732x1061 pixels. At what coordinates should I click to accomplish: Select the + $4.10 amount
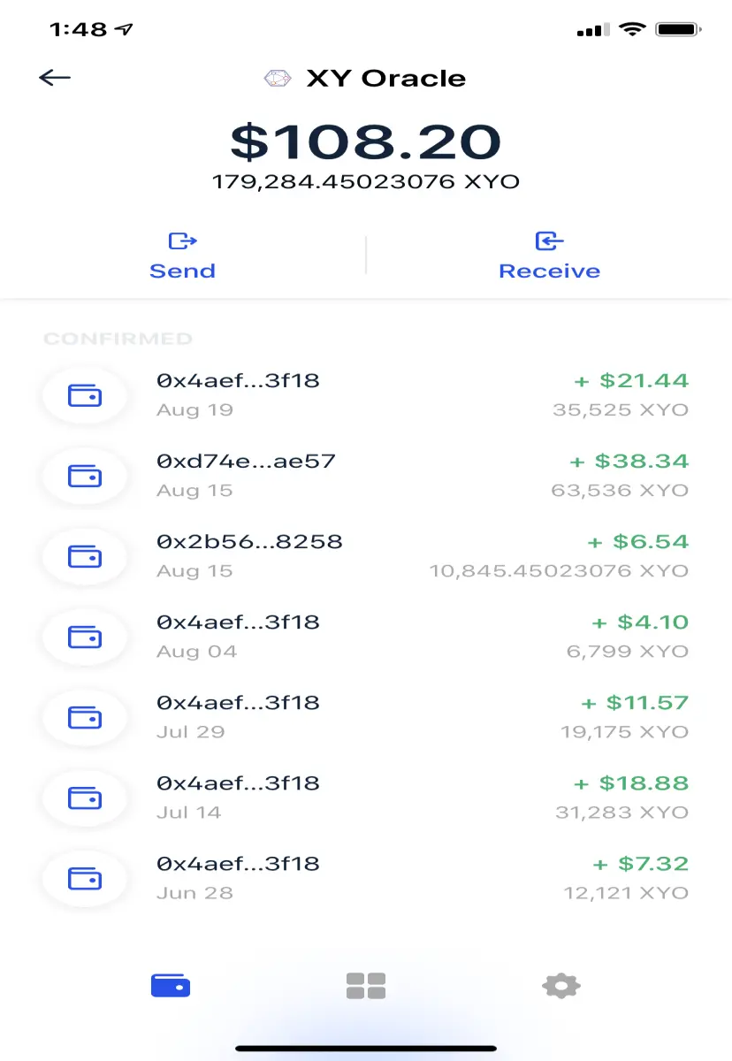640,622
